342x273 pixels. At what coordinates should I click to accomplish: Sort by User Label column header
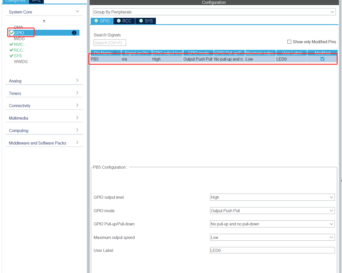292,53
